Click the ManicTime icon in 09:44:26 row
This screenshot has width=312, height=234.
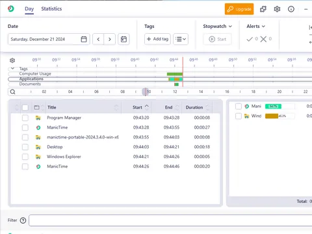[x=38, y=166]
